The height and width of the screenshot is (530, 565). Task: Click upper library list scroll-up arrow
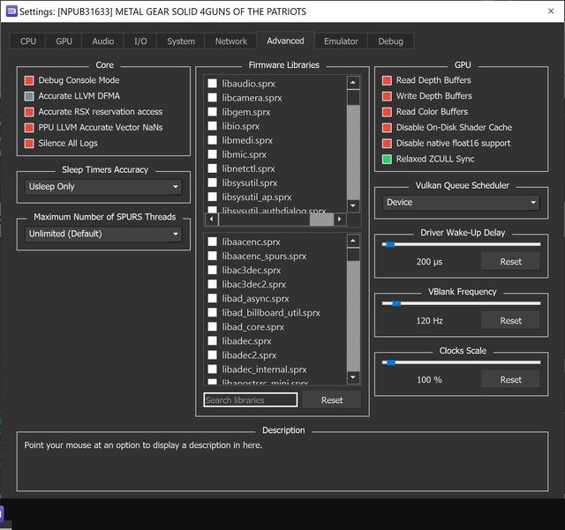(353, 82)
